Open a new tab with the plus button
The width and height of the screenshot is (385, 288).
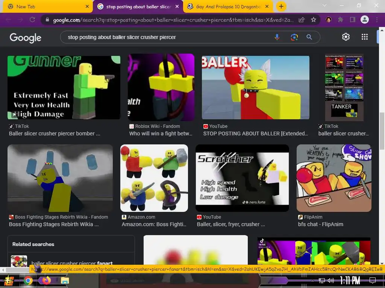pos(281,6)
